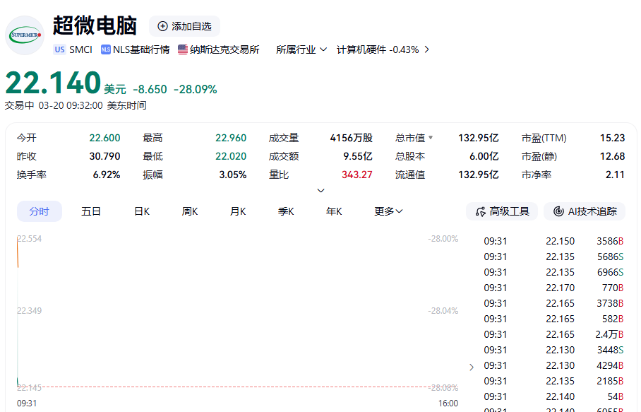Click the arrow right of 计算机硬件
The width and height of the screenshot is (641, 412).
(x=427, y=49)
